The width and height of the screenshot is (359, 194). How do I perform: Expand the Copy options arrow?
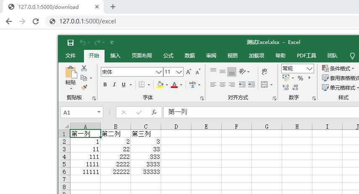pos(91,78)
